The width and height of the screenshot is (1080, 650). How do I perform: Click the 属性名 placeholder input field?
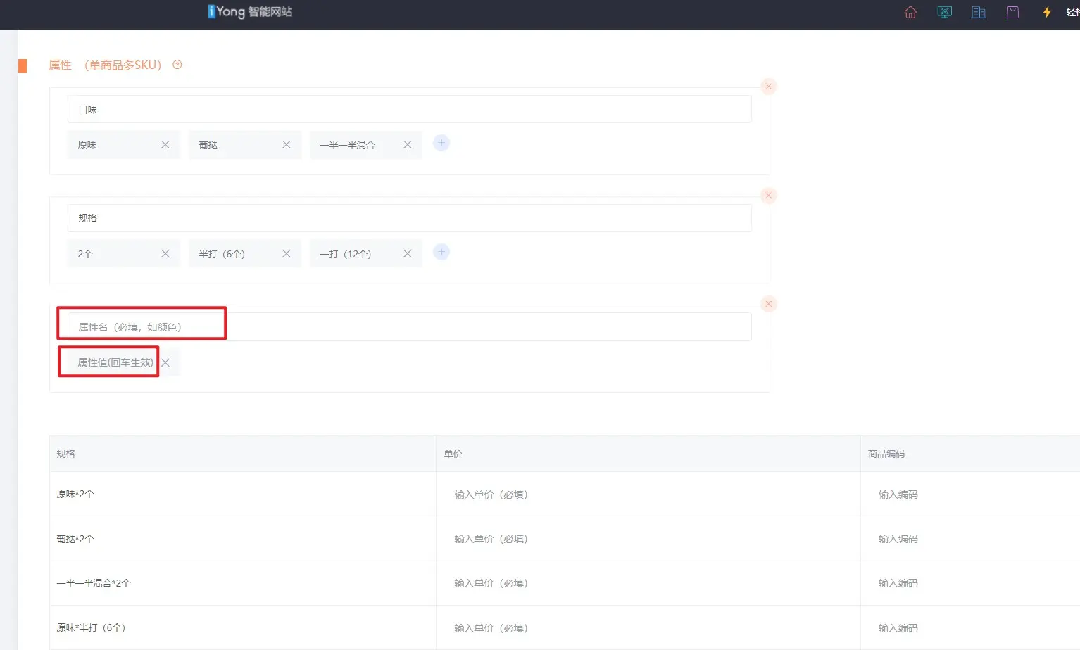tap(408, 327)
